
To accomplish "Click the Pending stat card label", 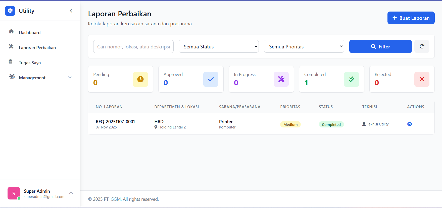I will 101,75.
